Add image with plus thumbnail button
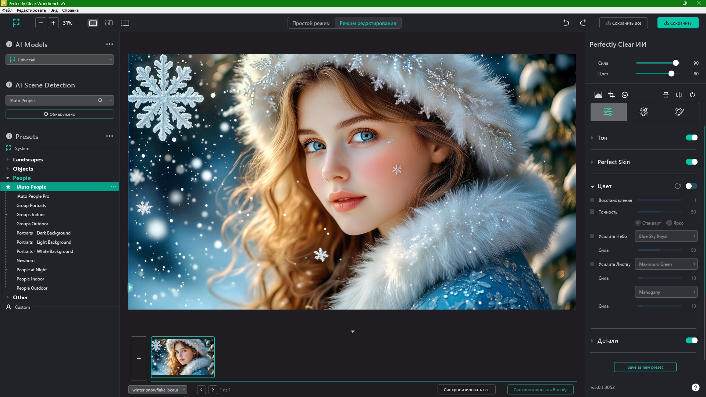 (139, 358)
